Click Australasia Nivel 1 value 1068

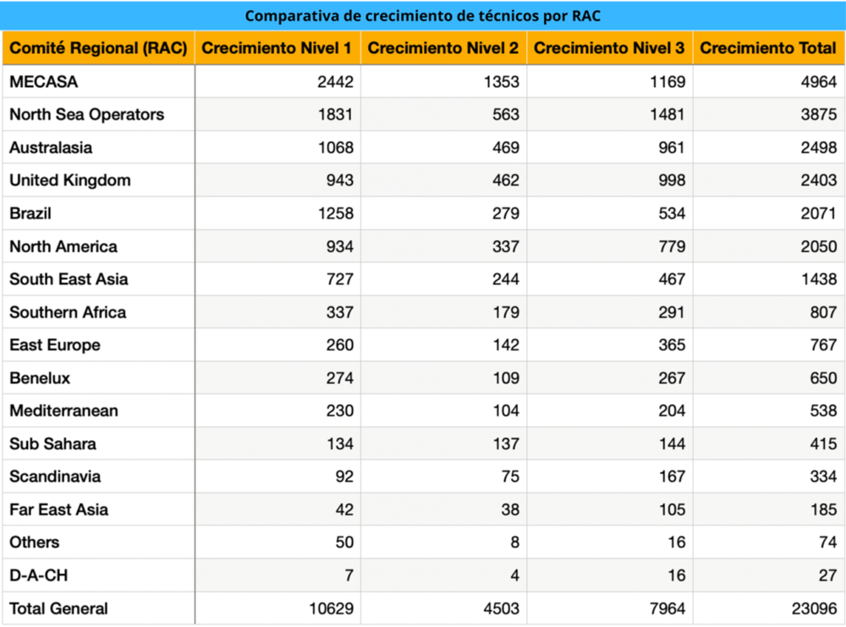point(336,147)
